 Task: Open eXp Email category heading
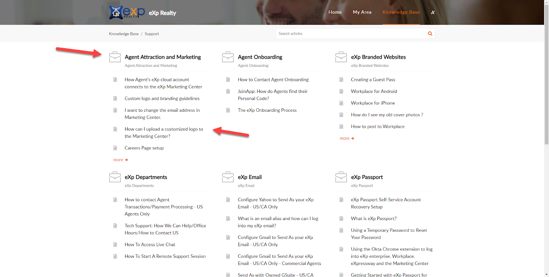pos(250,177)
